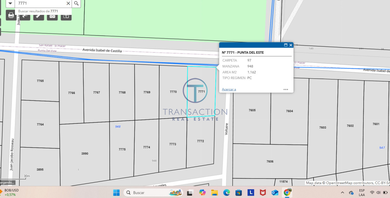Select parcel 7604 on the map
The width and height of the screenshot is (390, 198).
click(290, 111)
